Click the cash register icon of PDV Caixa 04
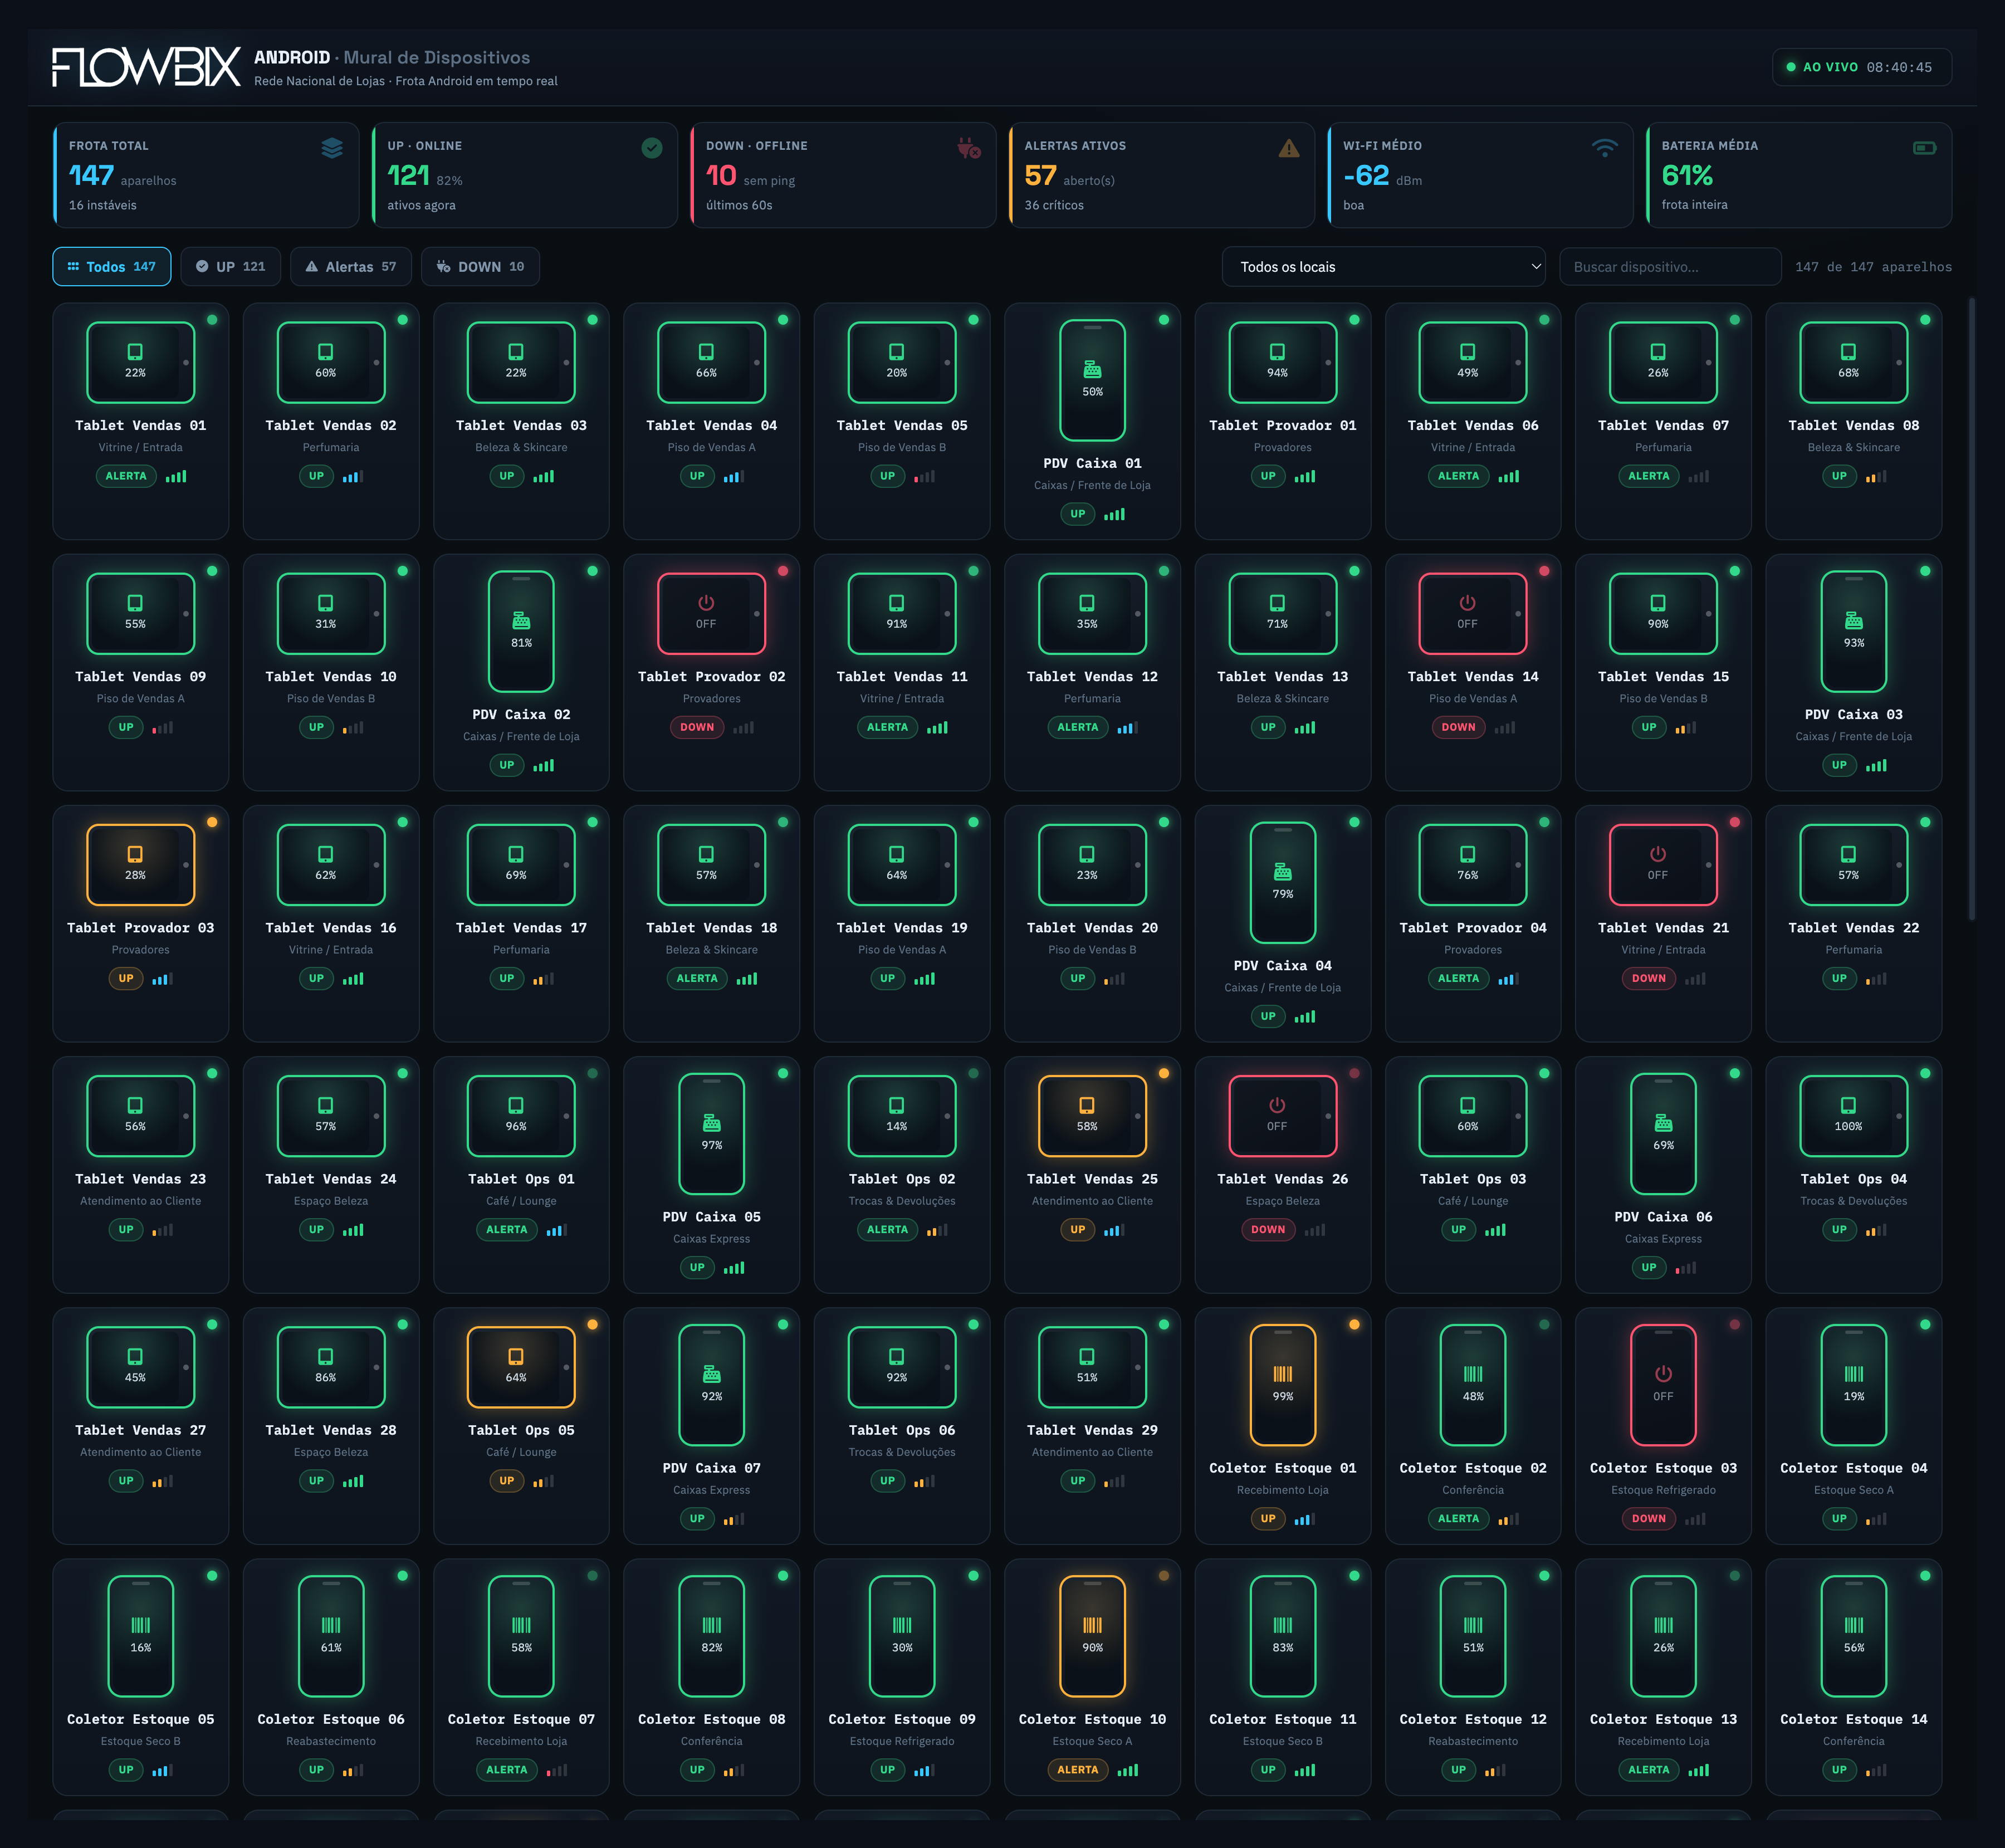Image resolution: width=2005 pixels, height=1848 pixels. tap(1283, 872)
